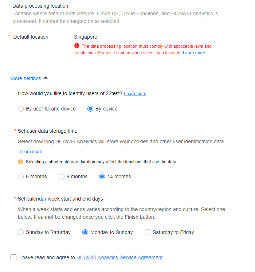Check the service agreement checkbox
This screenshot has height=272, width=255.
13,257
